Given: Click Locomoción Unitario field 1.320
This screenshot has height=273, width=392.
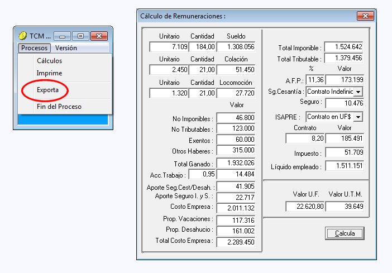Looking at the screenshot, I should pos(169,93).
